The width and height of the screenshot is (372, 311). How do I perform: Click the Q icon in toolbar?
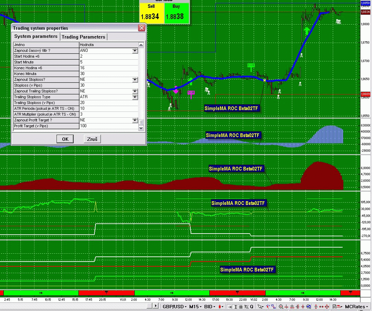[252, 307]
